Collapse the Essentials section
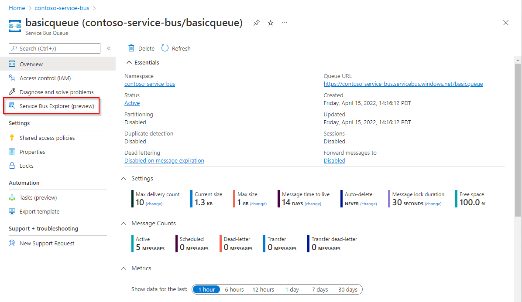Image resolution: width=522 pixels, height=302 pixels. pyautogui.click(x=129, y=62)
